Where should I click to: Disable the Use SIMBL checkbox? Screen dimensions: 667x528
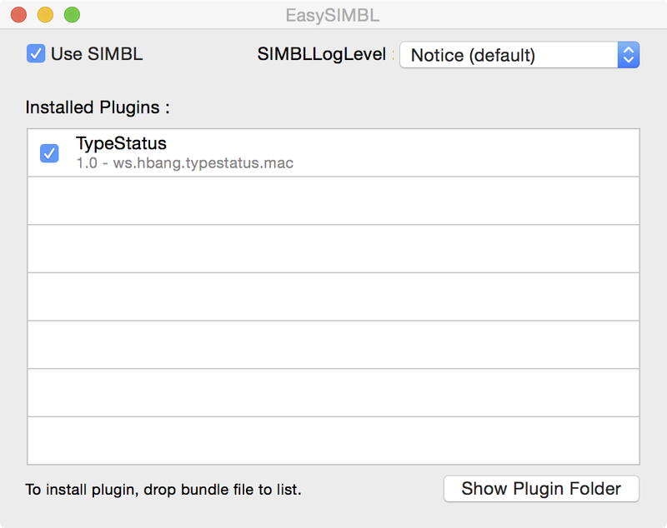[36, 54]
